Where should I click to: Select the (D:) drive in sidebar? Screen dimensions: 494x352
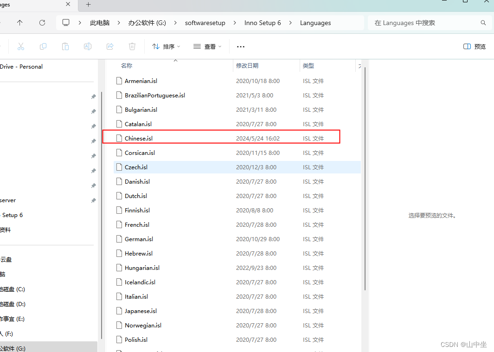(x=13, y=304)
